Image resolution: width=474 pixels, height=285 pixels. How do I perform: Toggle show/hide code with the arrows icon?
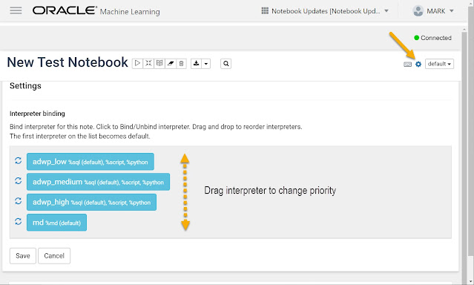(148, 63)
